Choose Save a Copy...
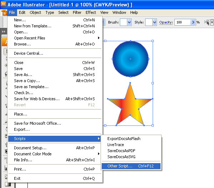The image size is (214, 188). tap(55, 81)
